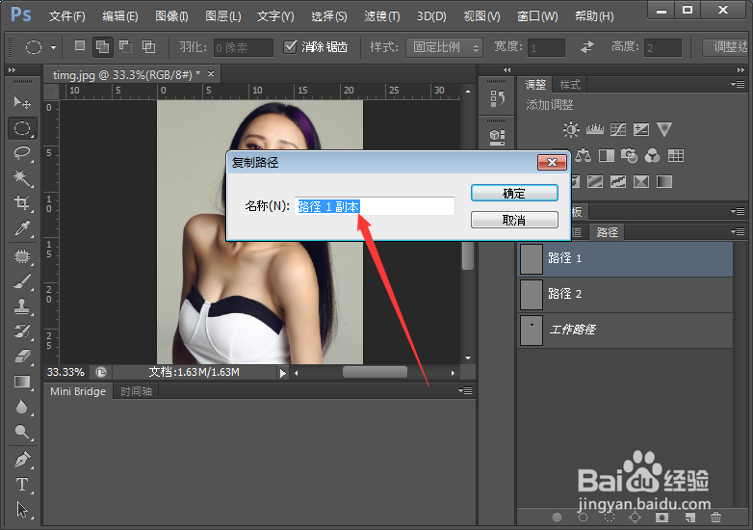The image size is (753, 530).
Task: Click the Brightness/Contrast adjustment icon
Action: coord(571,129)
